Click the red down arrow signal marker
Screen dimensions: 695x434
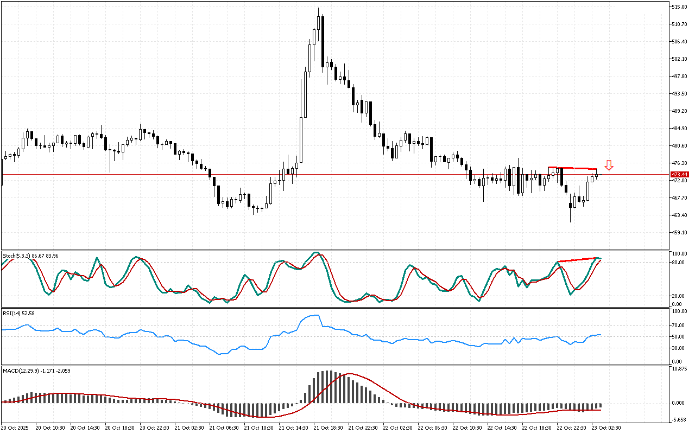(609, 165)
